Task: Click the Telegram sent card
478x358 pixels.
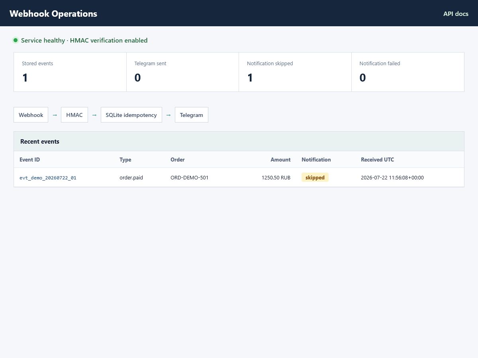Action: [182, 72]
